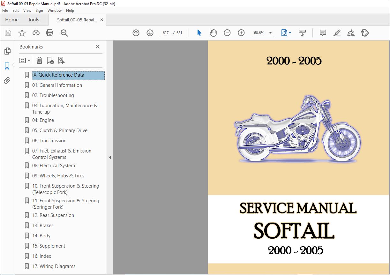Click the upload to cloud icon
390x275 pixels.
pos(36,33)
